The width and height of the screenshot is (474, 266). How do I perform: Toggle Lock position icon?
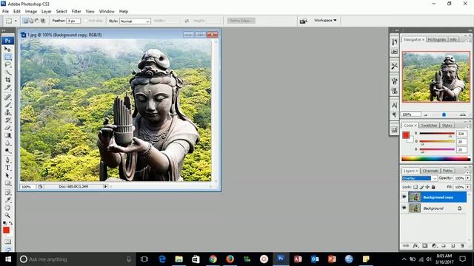427,187
